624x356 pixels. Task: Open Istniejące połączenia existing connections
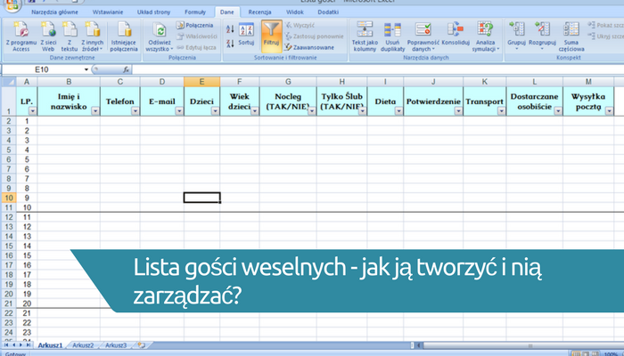click(x=124, y=36)
